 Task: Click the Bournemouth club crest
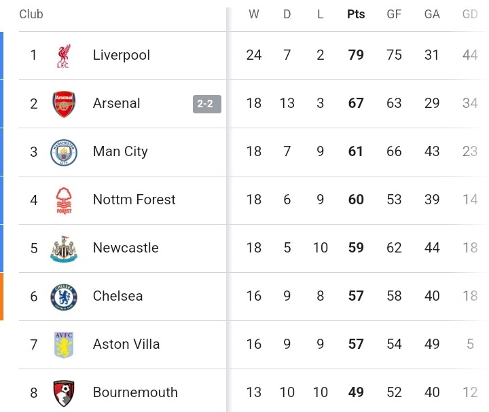tap(64, 393)
